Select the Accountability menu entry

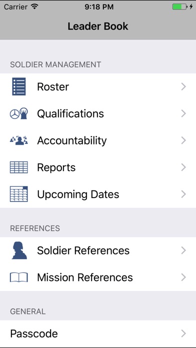coord(98,140)
